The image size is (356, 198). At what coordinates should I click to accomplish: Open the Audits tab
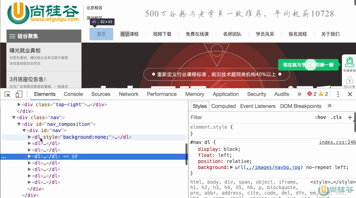click(x=282, y=94)
